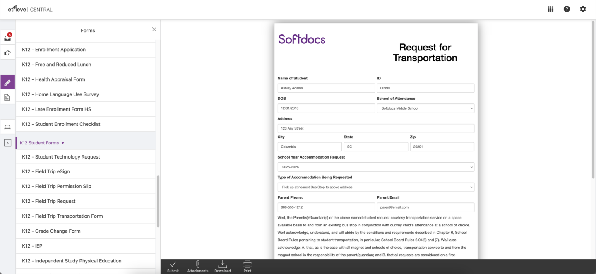Expand the sidebar with the arrow chevron
Viewport: 596px width, 274px height.
pyautogui.click(x=7, y=142)
